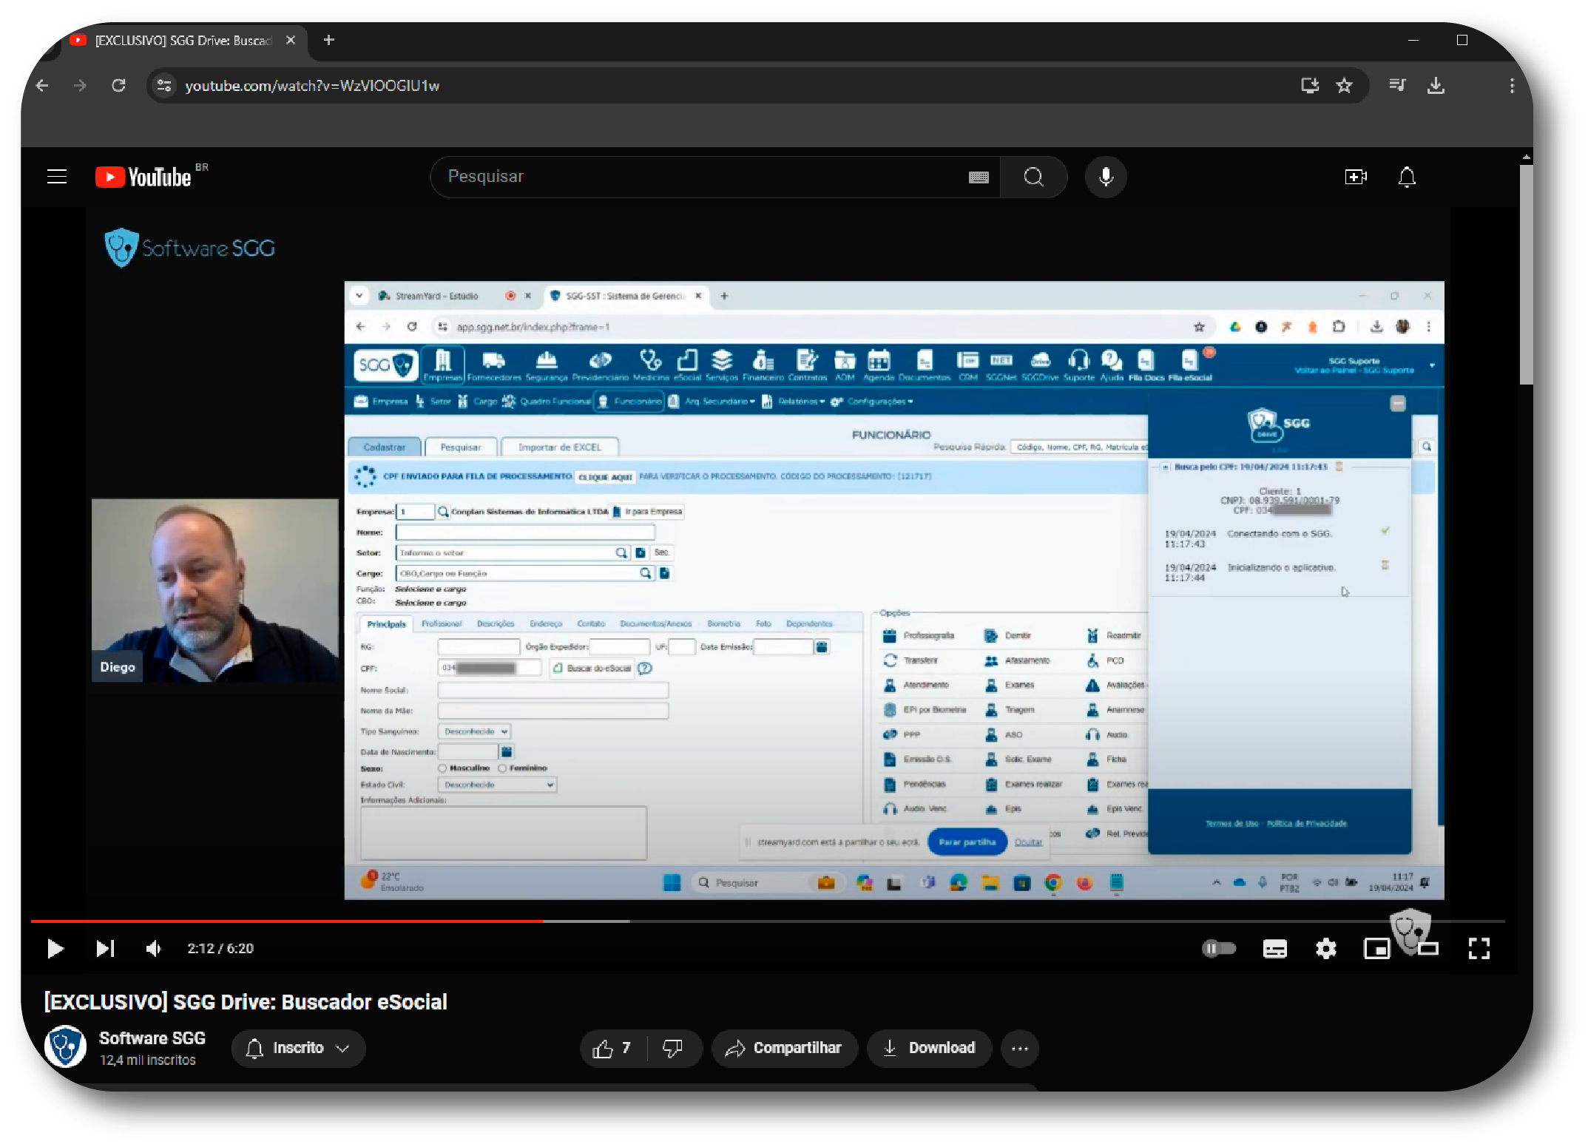Image resolution: width=1588 pixels, height=1147 pixels.
Task: Open the Endereço sub-tab
Action: [x=546, y=624]
